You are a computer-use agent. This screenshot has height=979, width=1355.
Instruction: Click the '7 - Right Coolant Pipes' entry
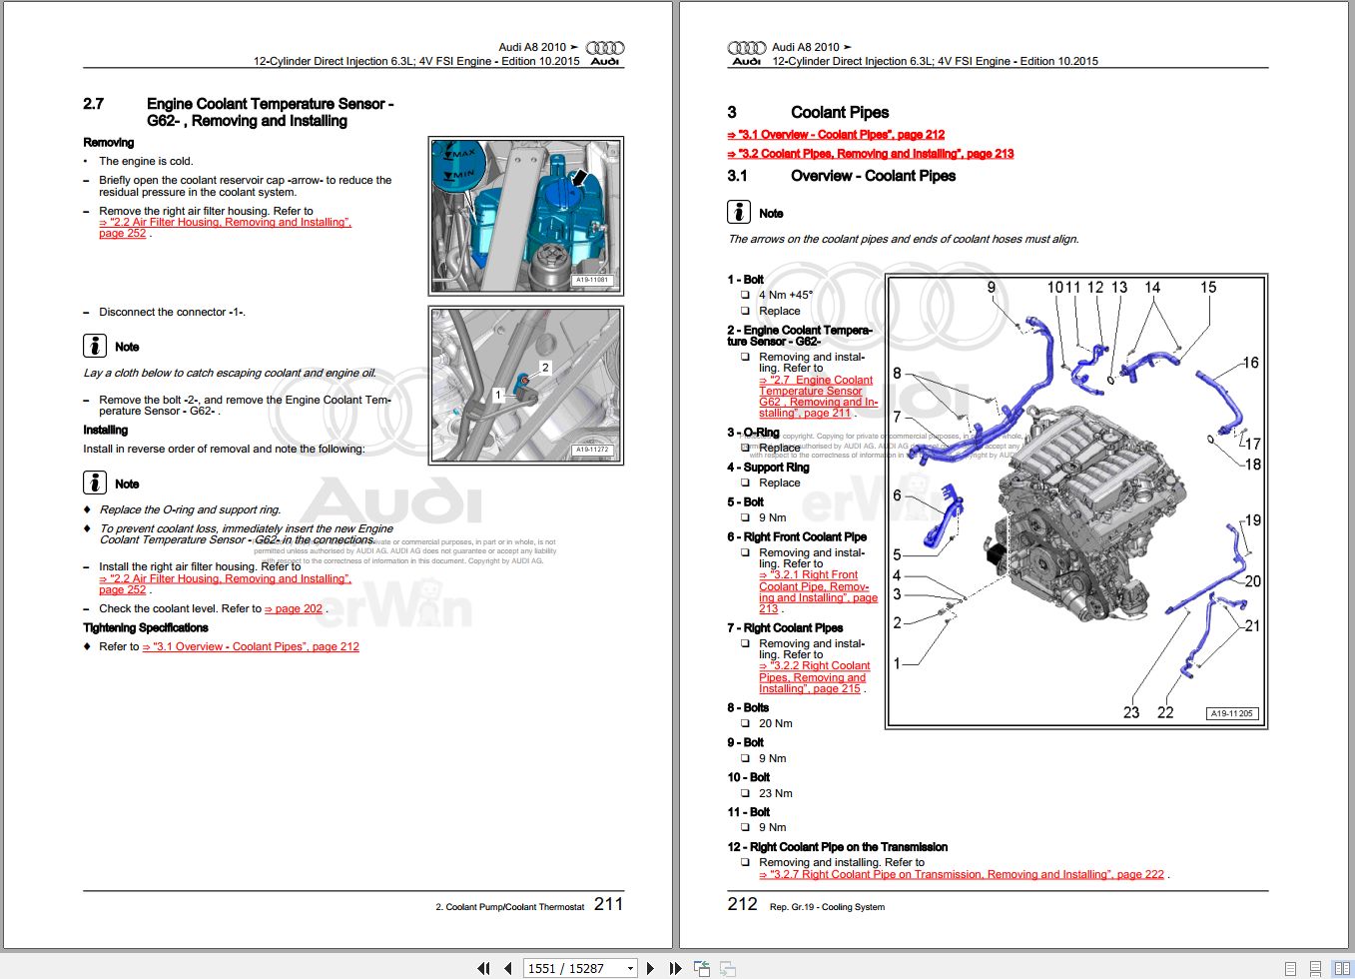tap(785, 627)
